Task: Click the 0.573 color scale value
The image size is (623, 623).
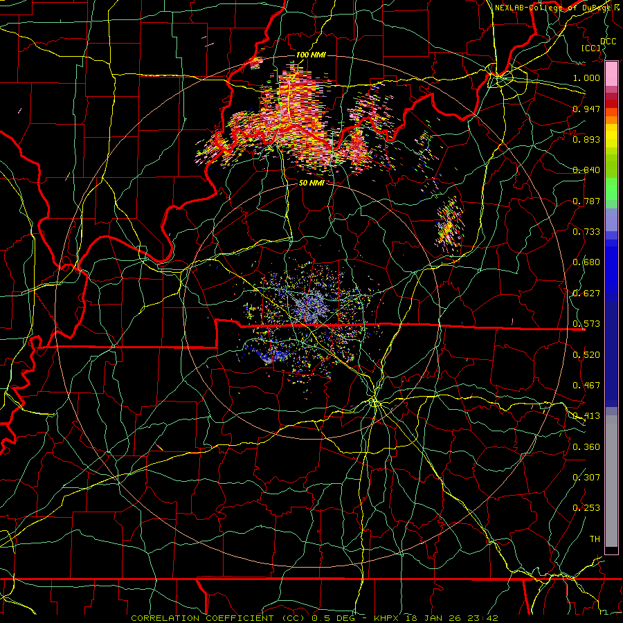Action: 586,324
